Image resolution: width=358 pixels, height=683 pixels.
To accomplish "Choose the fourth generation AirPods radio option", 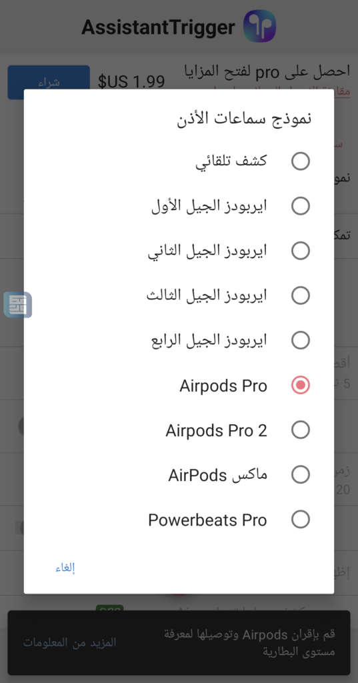I will [x=301, y=340].
